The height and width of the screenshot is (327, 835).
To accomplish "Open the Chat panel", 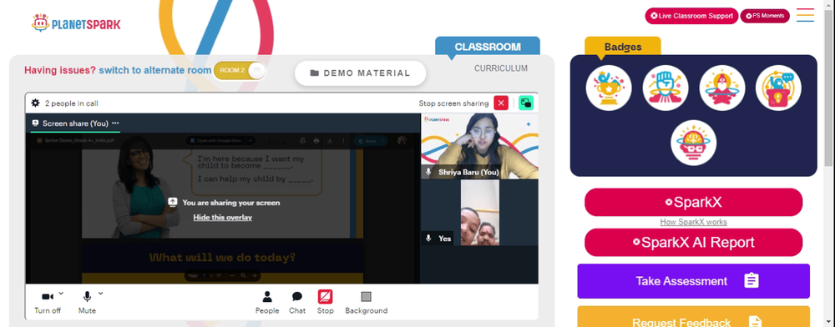I will (297, 302).
